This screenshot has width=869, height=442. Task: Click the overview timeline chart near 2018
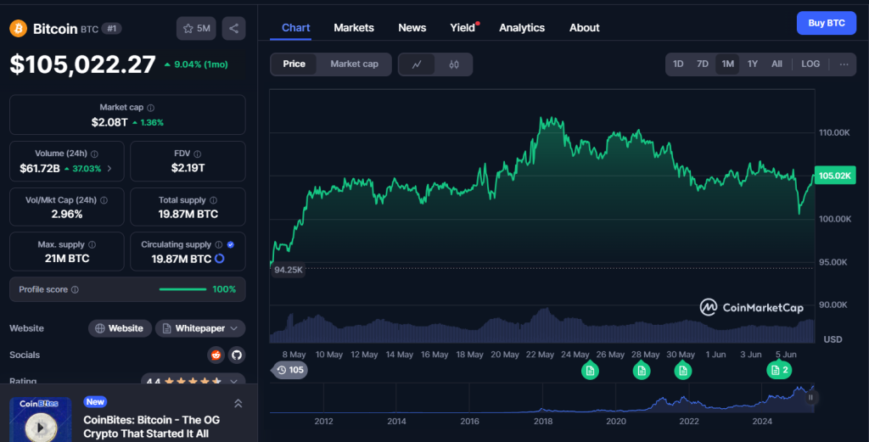pyautogui.click(x=543, y=399)
